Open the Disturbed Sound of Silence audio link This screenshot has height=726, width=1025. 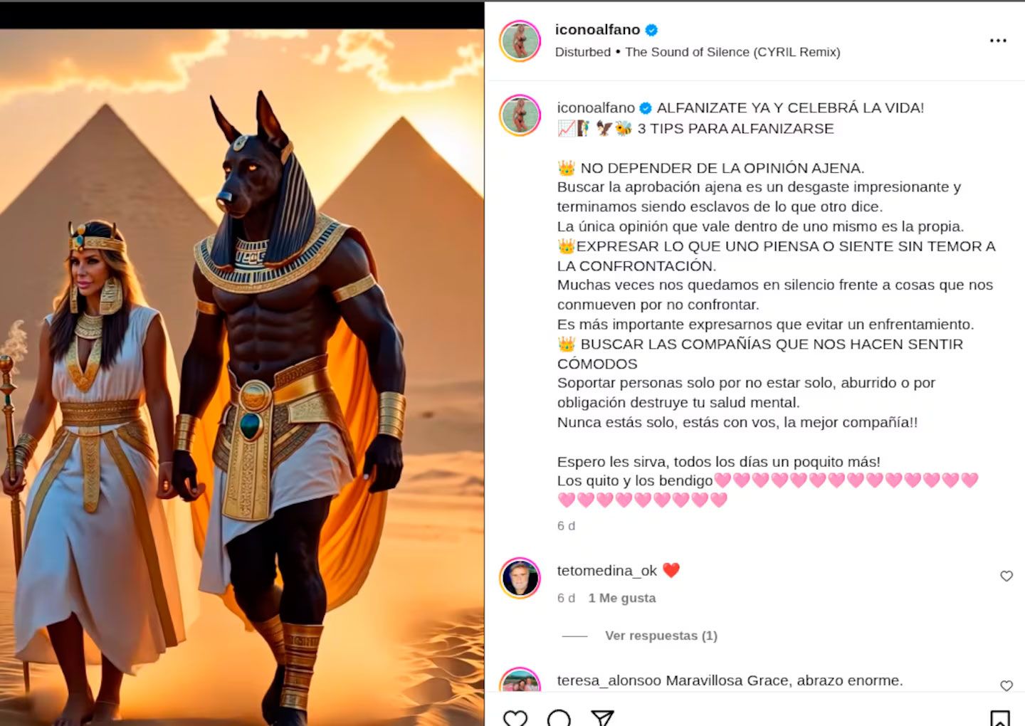pos(698,52)
